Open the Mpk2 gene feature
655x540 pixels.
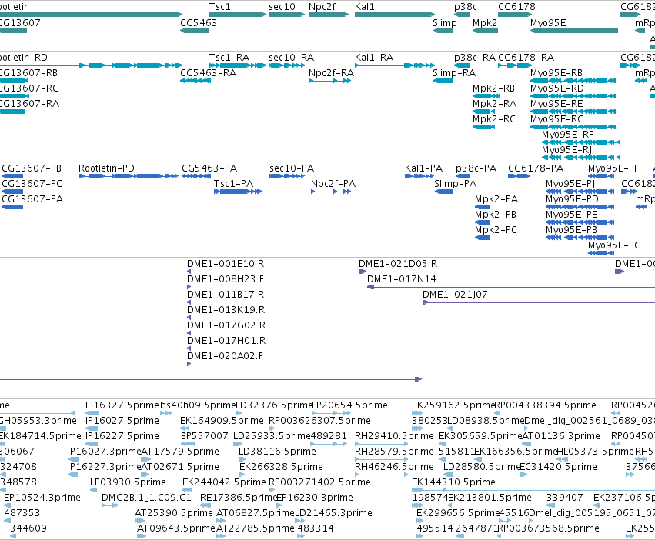[x=485, y=31]
